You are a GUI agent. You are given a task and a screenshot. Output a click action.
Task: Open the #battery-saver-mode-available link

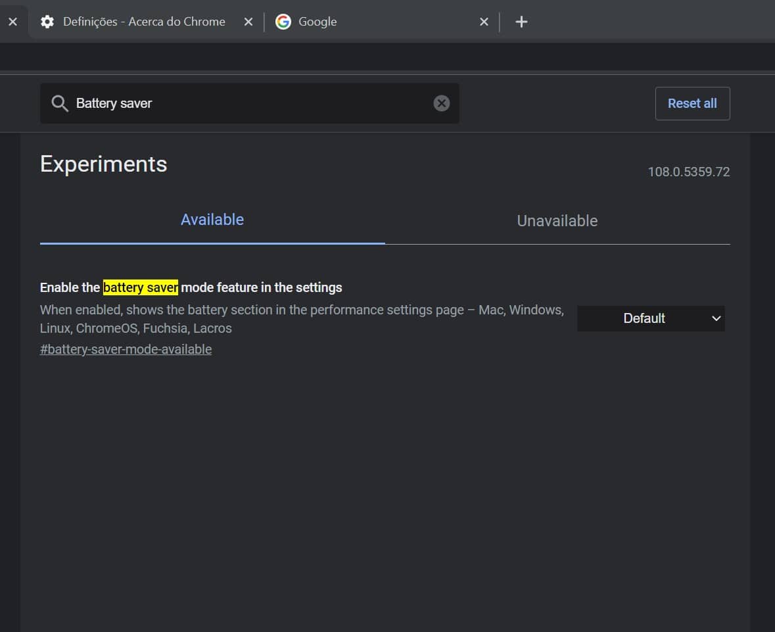(x=126, y=349)
